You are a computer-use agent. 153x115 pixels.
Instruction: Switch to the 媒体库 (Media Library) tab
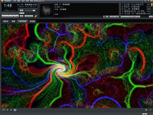point(6,21)
